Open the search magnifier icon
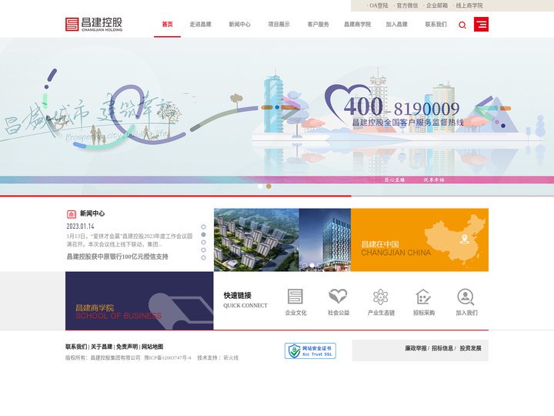 [x=462, y=25]
